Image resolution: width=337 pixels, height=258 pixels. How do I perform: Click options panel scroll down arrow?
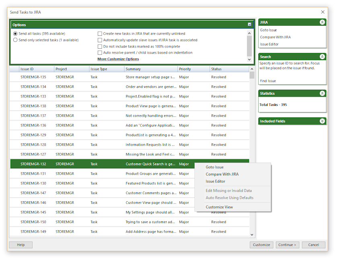pos(249,60)
